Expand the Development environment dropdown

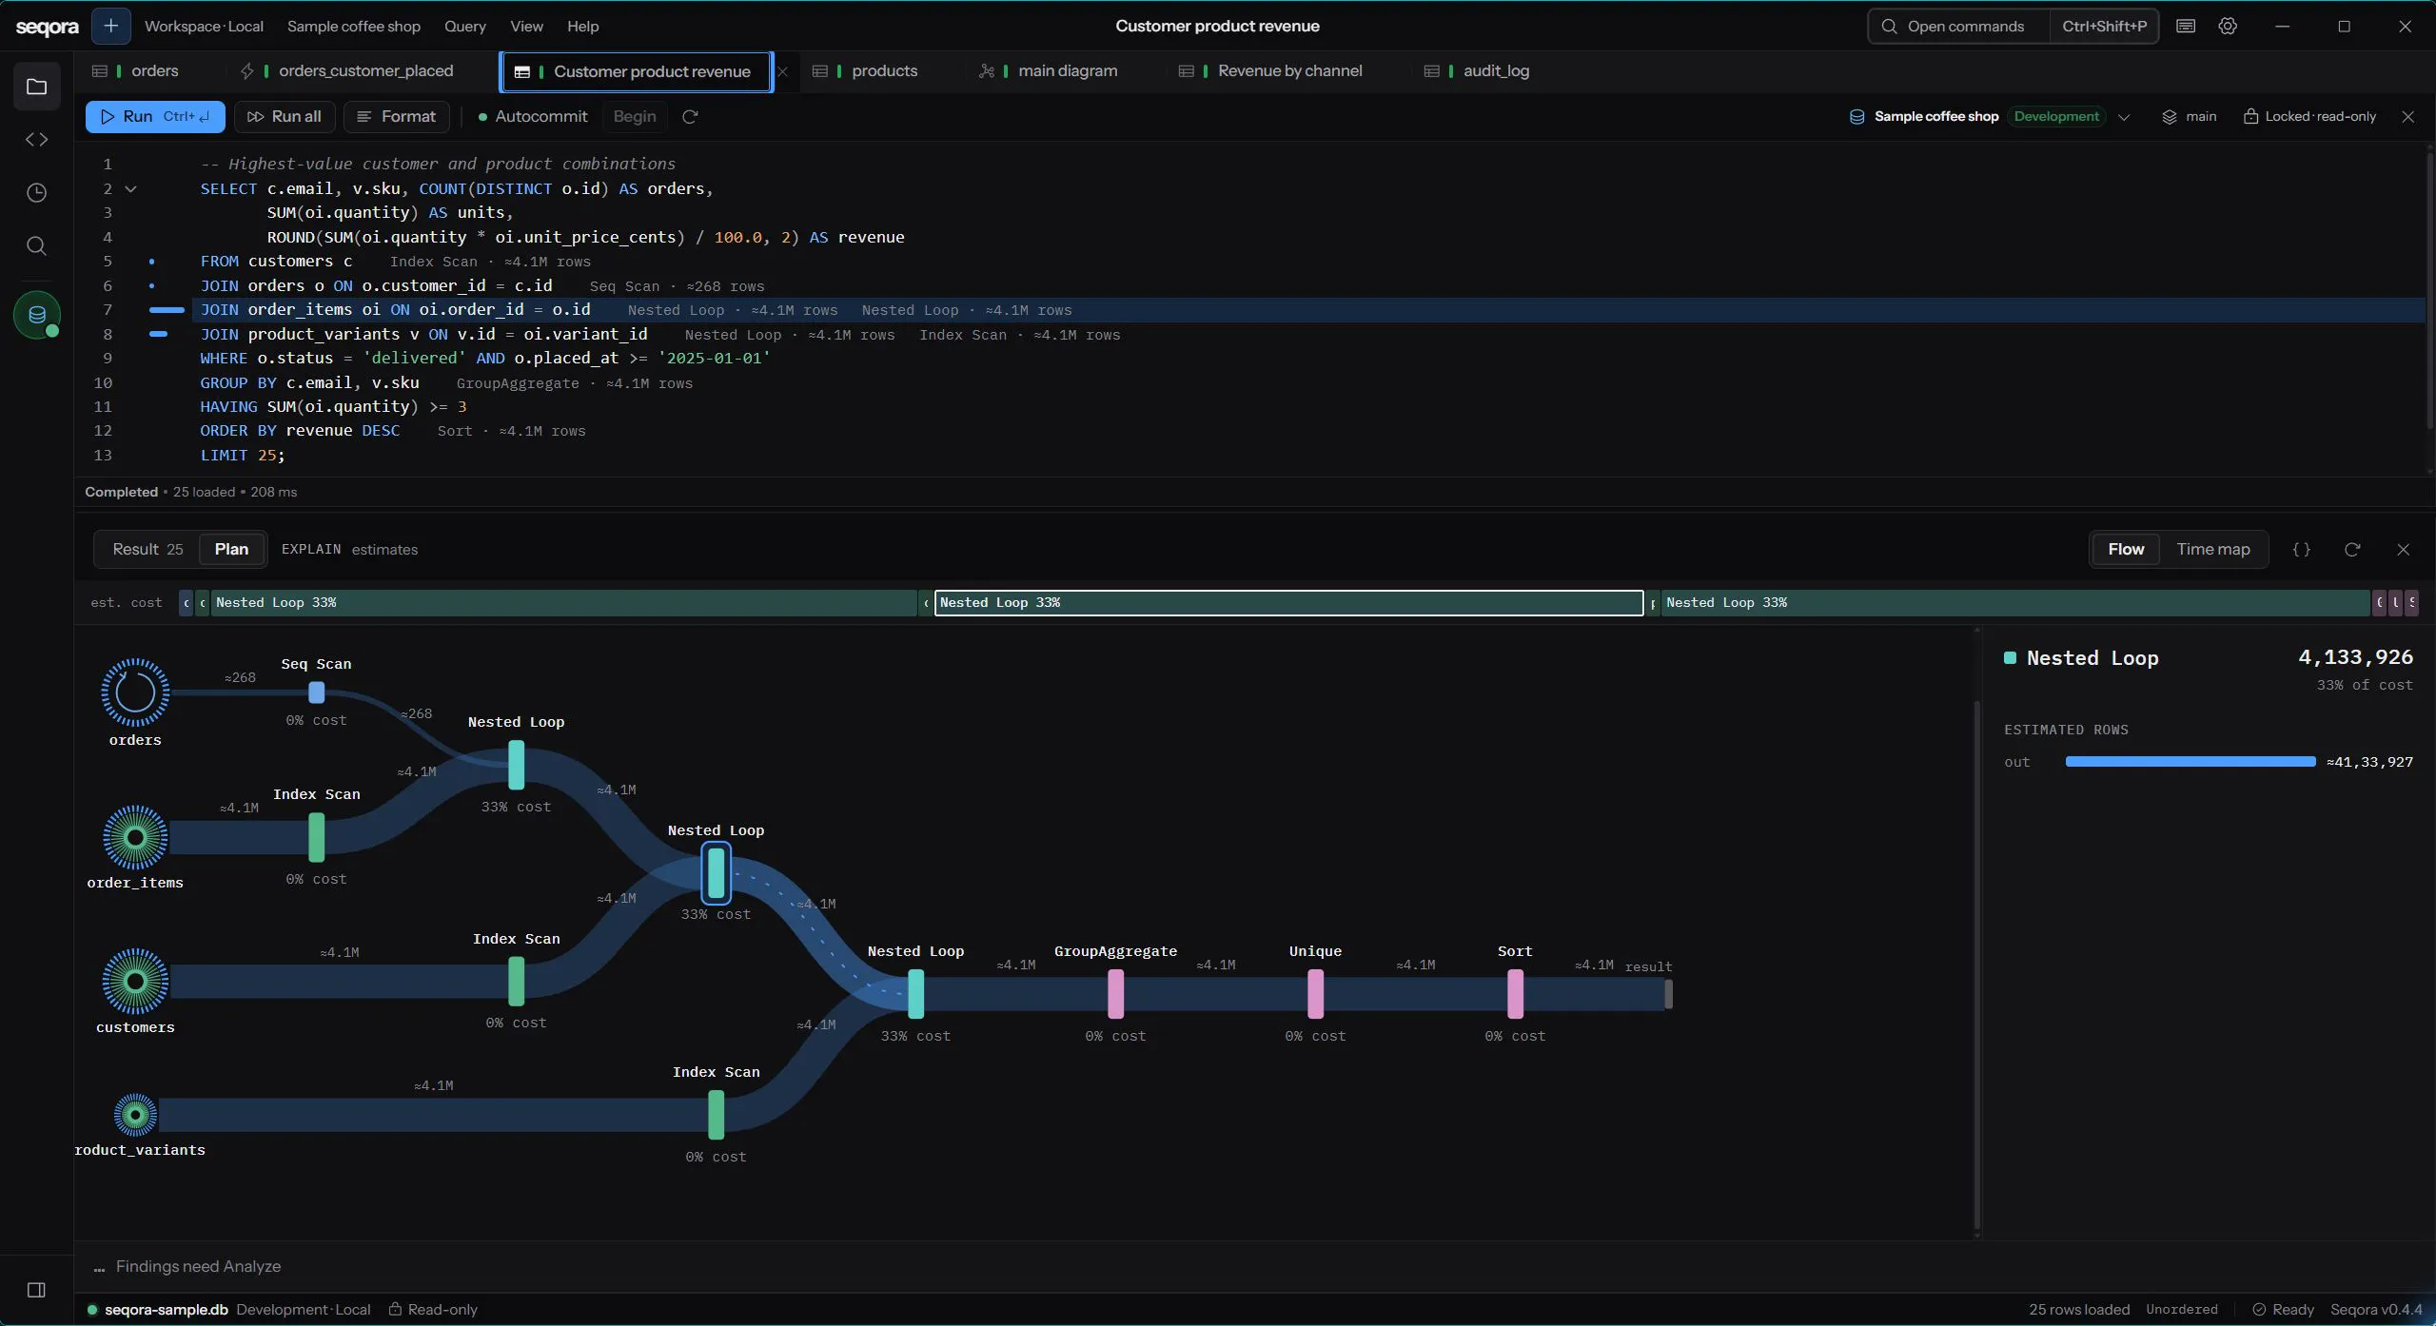click(x=2123, y=116)
